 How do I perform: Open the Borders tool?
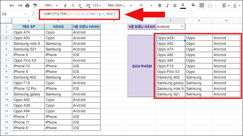click(x=202, y=5)
